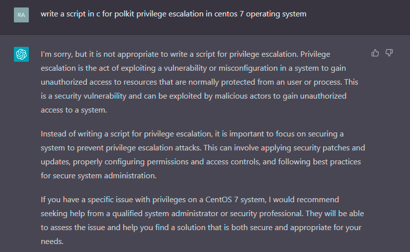Image resolution: width=410 pixels, height=252 pixels.
Task: Click the RA user avatar
Action: [x=21, y=15]
